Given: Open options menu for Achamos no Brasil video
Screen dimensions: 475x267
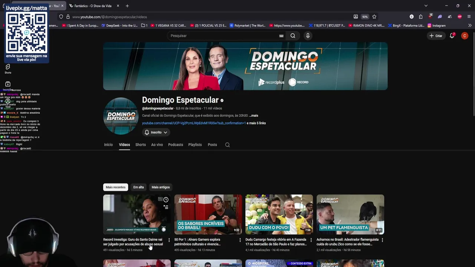Looking at the screenshot, I should (x=382, y=240).
